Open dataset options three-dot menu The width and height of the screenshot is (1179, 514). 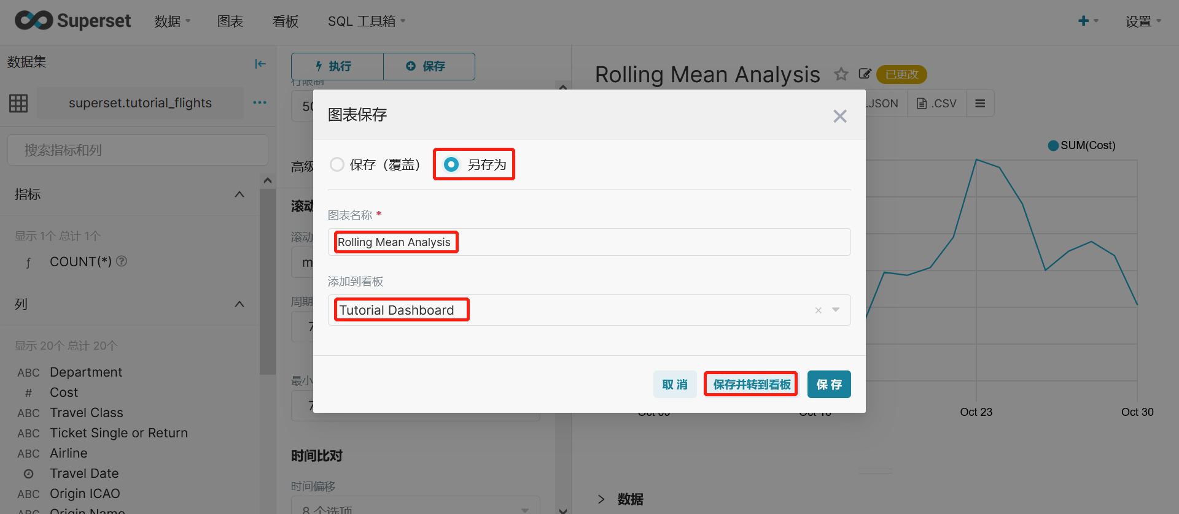pyautogui.click(x=260, y=102)
